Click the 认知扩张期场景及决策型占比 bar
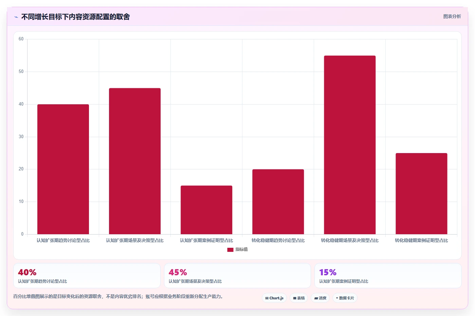Screen dimensions: 475x316 pos(135,161)
